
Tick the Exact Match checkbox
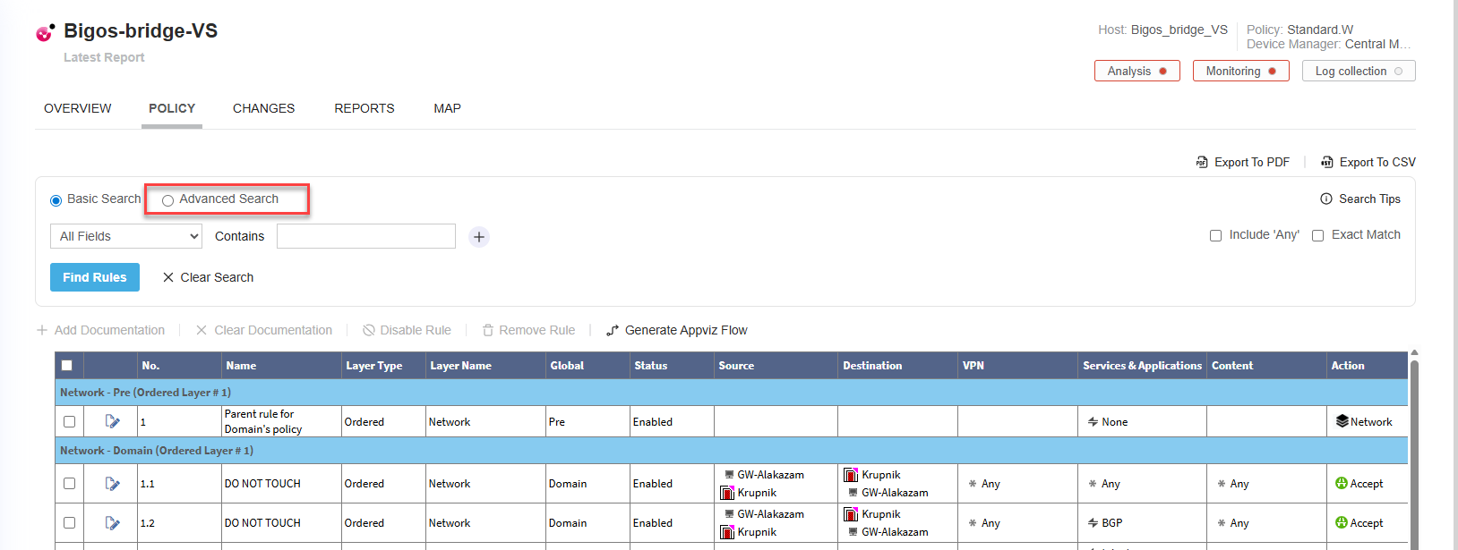1317,235
